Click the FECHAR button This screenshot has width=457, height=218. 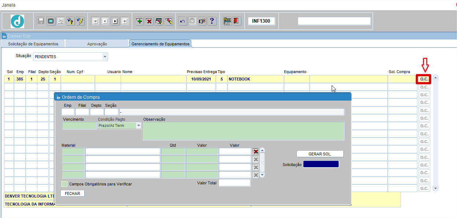pyautogui.click(x=72, y=193)
